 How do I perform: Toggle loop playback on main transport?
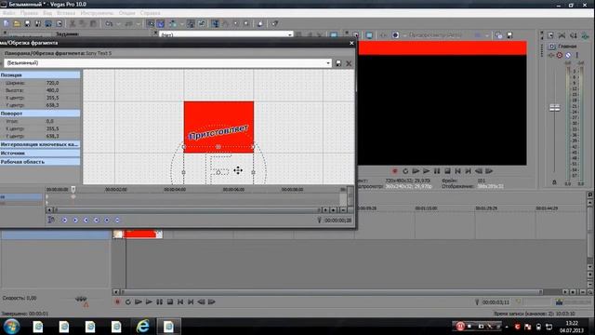(x=128, y=301)
